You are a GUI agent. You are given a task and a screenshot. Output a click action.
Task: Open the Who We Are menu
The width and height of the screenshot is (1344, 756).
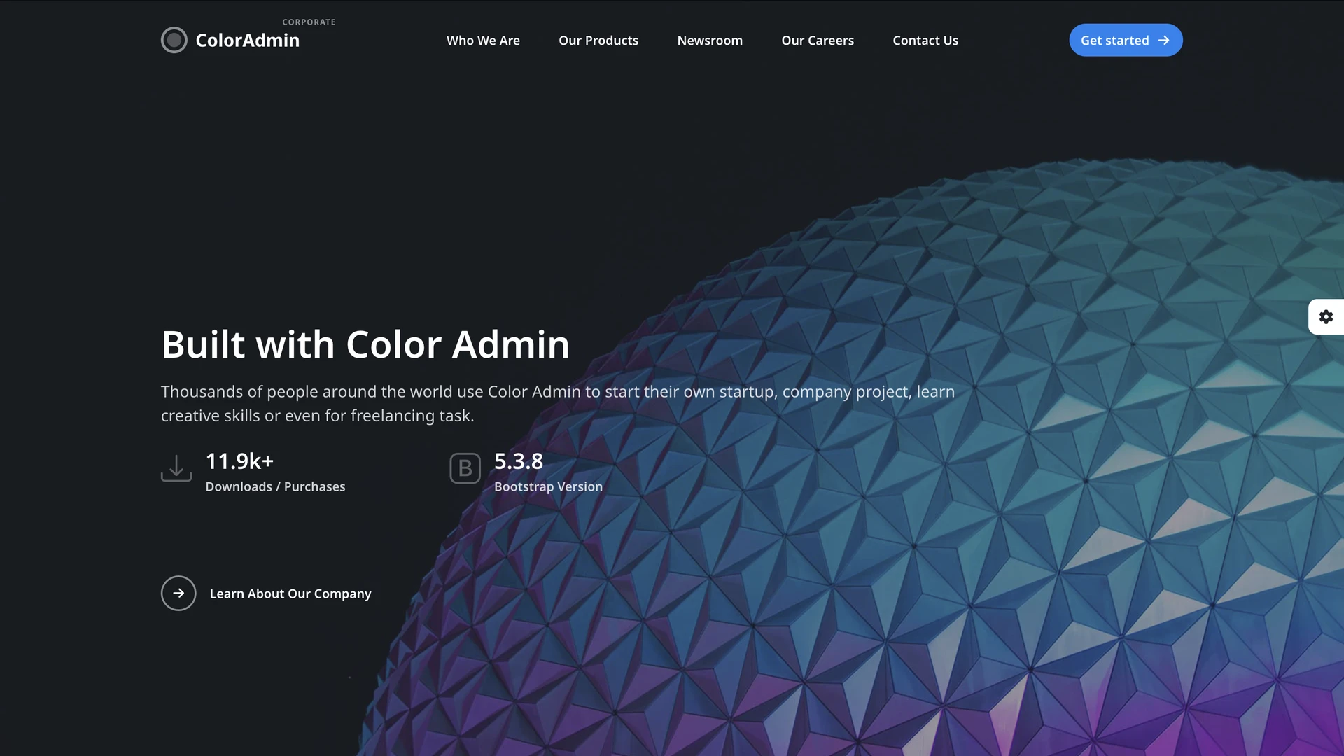483,41
